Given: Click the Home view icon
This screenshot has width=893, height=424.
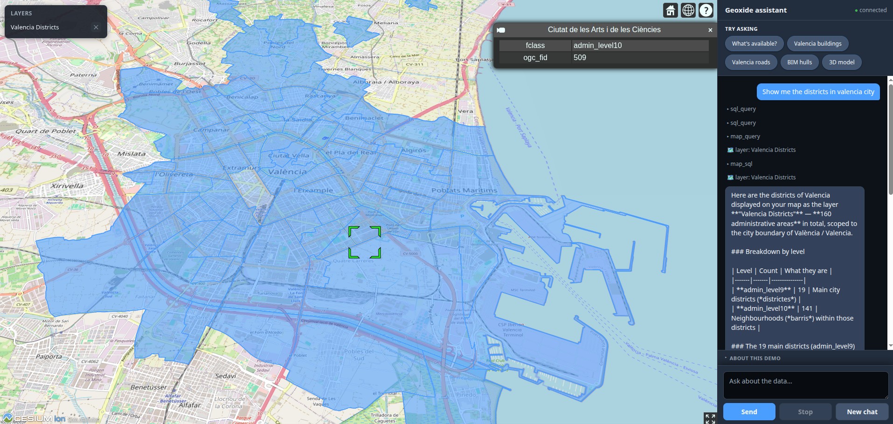Looking at the screenshot, I should coord(671,10).
